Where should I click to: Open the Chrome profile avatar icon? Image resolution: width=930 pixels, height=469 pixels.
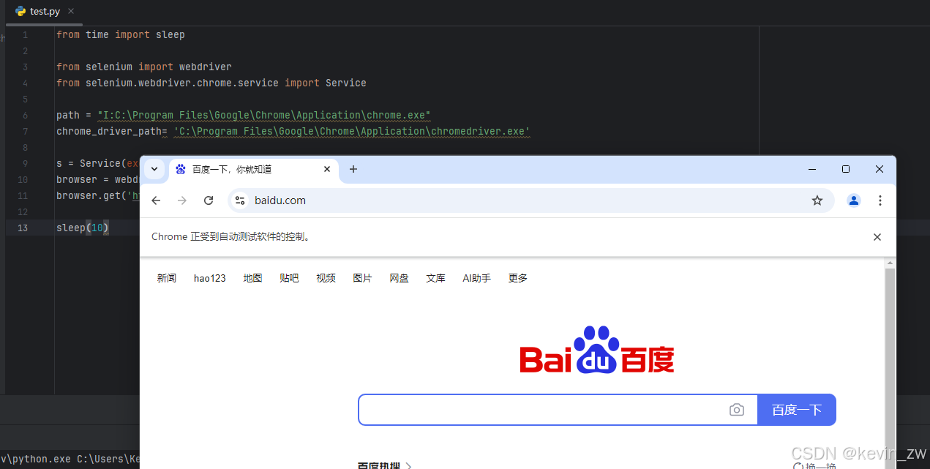coord(854,200)
